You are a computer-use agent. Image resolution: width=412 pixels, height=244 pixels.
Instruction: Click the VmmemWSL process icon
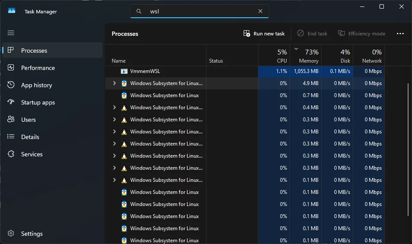point(124,71)
